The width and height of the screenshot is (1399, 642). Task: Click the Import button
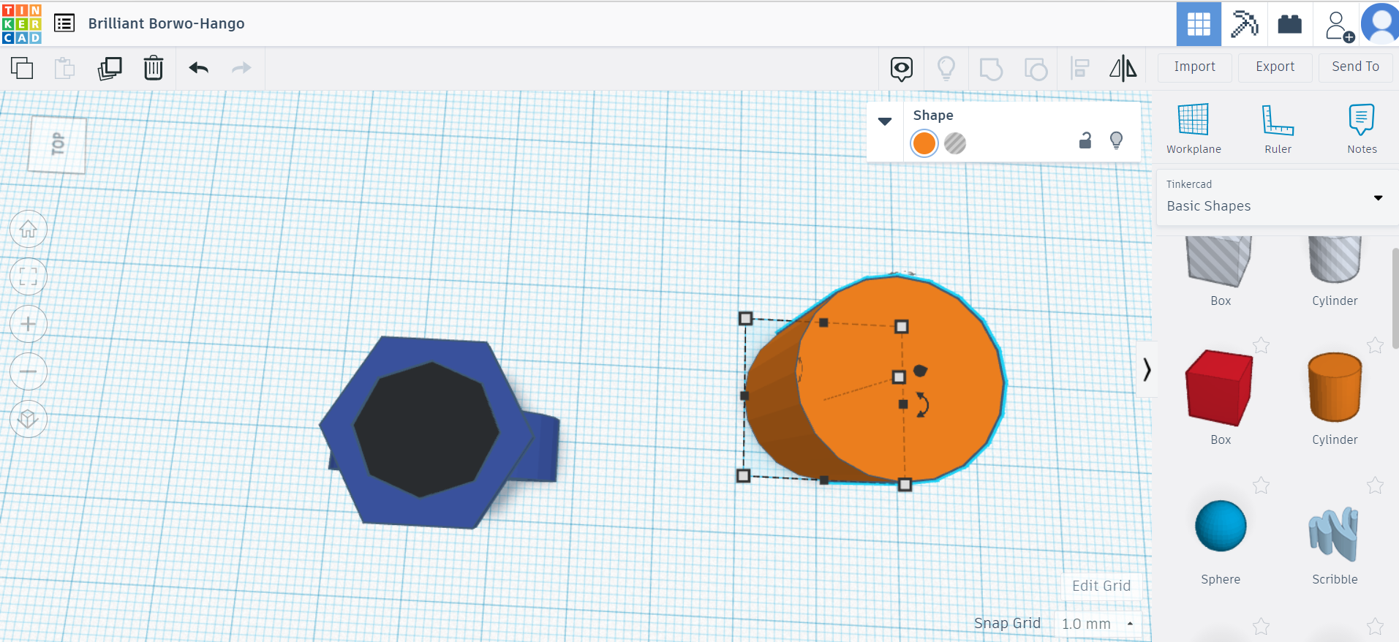click(1195, 67)
